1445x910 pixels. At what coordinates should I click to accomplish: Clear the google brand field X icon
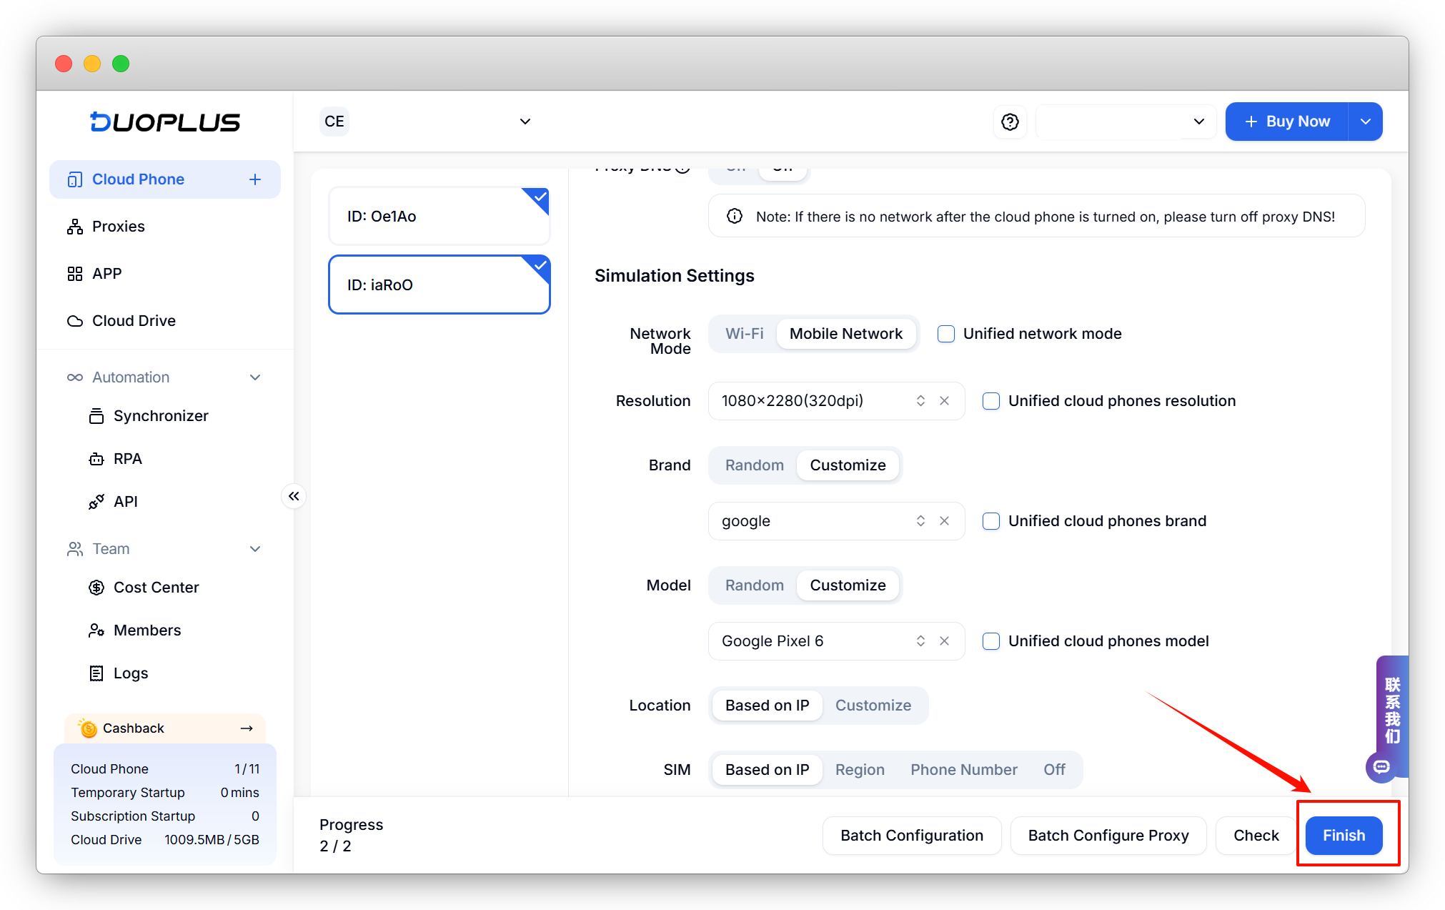944,521
